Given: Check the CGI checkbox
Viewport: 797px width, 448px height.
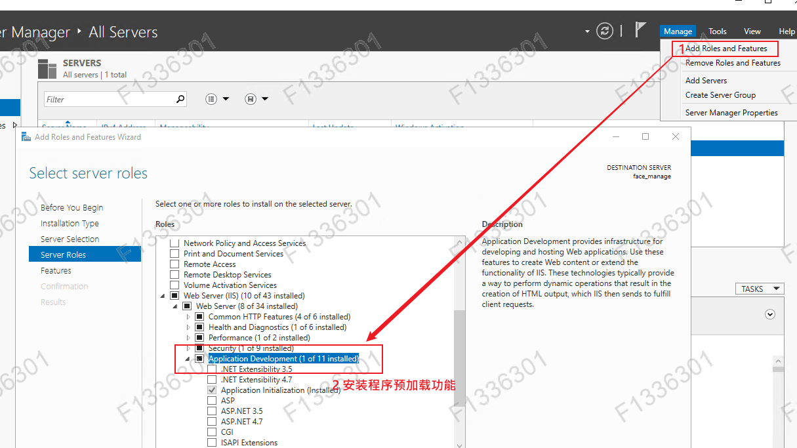Looking at the screenshot, I should 212,432.
